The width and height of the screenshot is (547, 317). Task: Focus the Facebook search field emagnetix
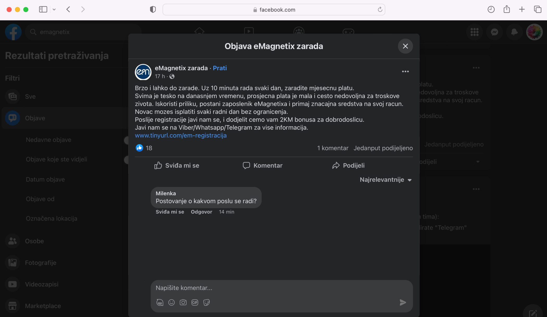(x=83, y=32)
